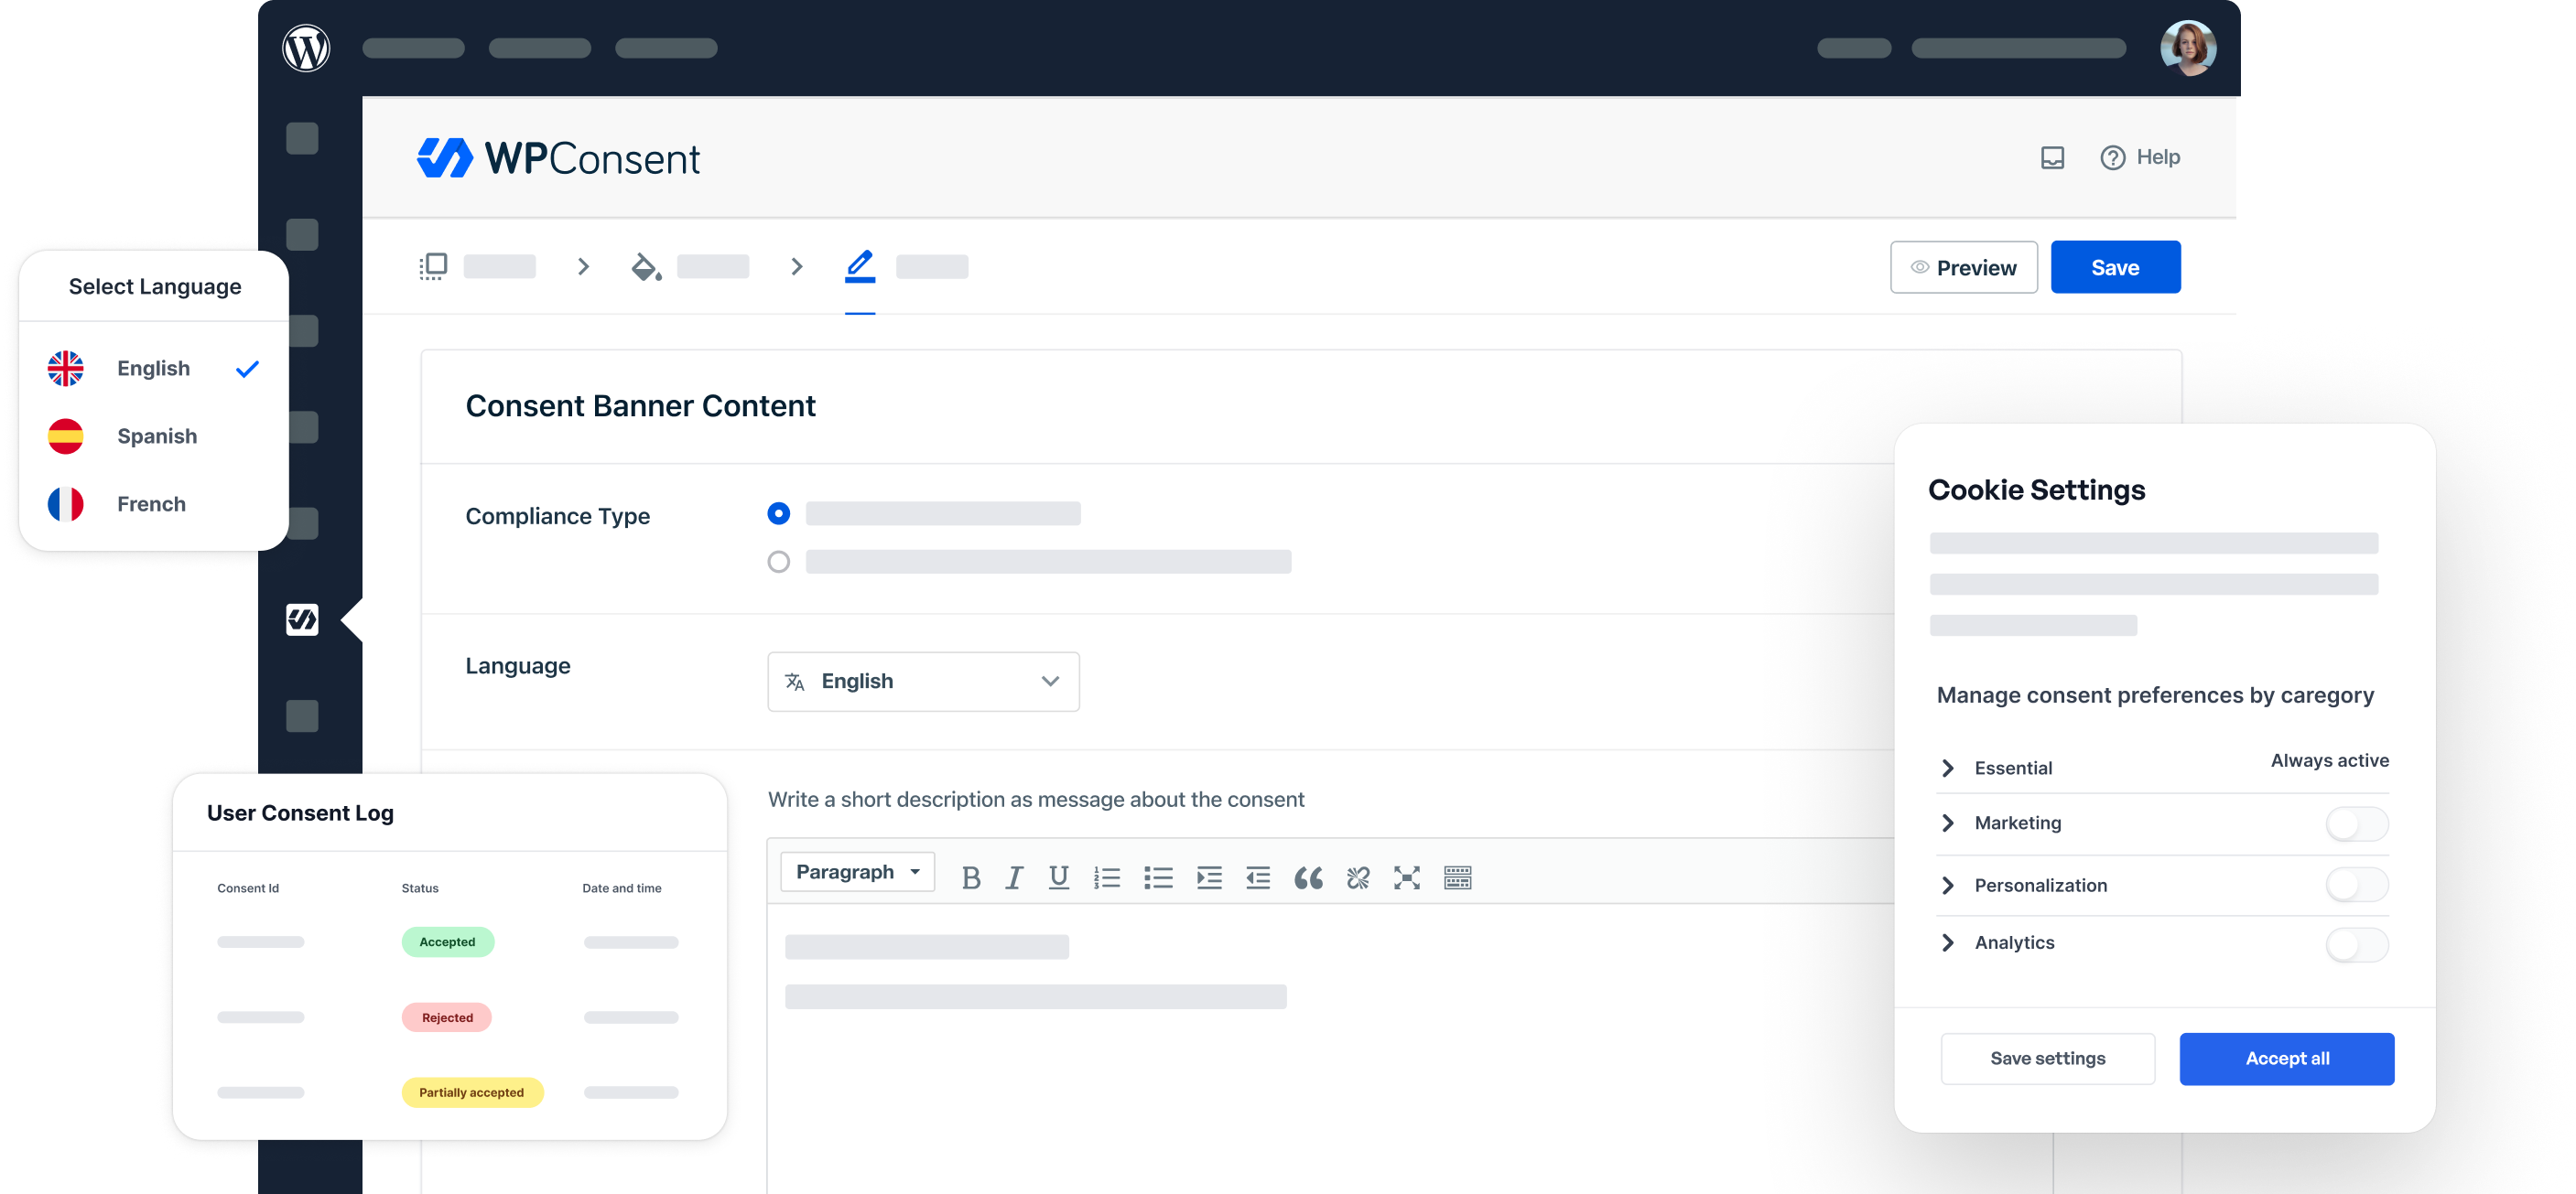Turn on the Analytics toggle
Image resolution: width=2576 pixels, height=1194 pixels.
[x=2356, y=943]
